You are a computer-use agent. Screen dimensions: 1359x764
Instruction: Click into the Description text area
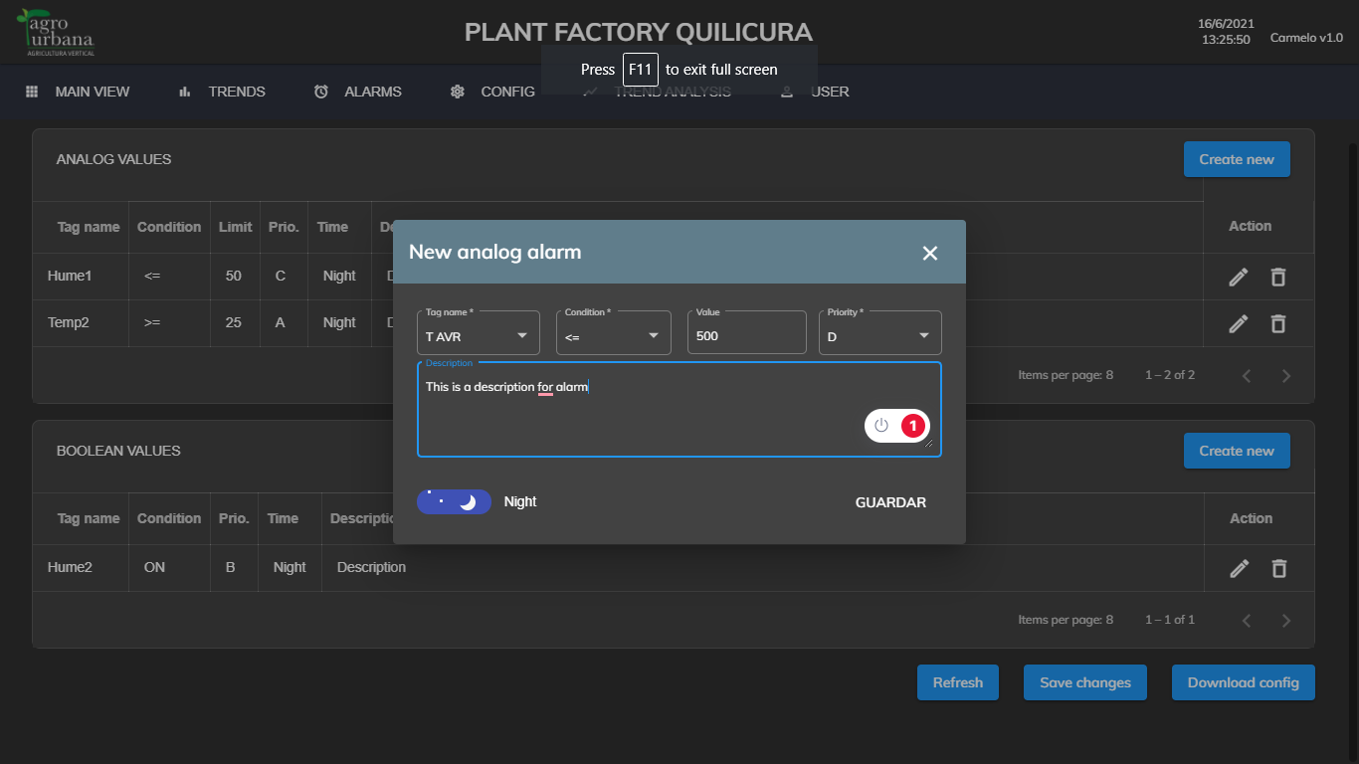point(679,409)
